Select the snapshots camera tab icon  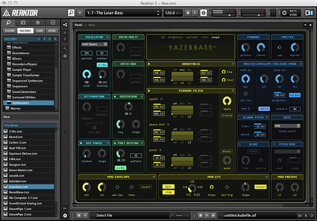23,23
